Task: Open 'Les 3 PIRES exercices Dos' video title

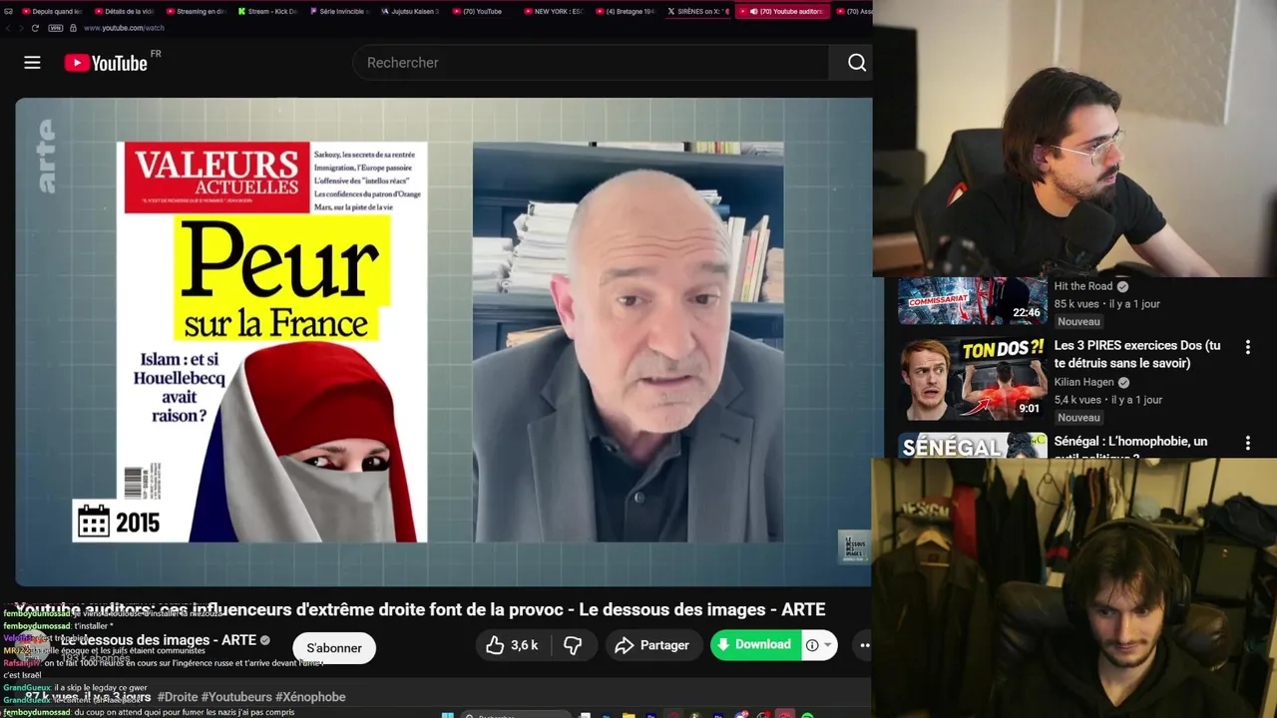Action: point(1137,354)
